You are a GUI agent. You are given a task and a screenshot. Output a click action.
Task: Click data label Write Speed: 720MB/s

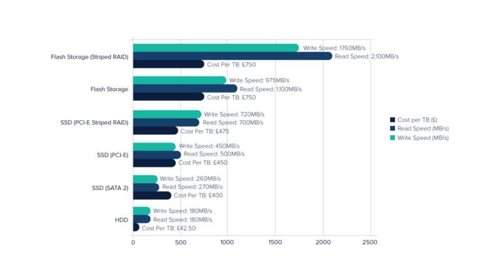pos(234,114)
